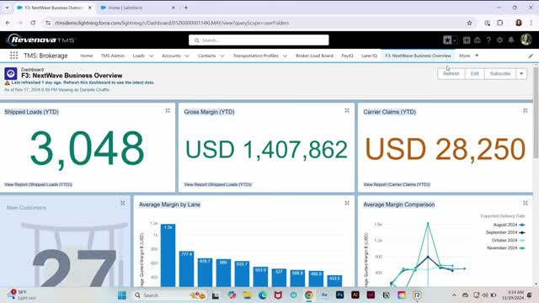Screen dimensions: 539x303
Task: Click the Favorites star icon
Action: point(447,40)
